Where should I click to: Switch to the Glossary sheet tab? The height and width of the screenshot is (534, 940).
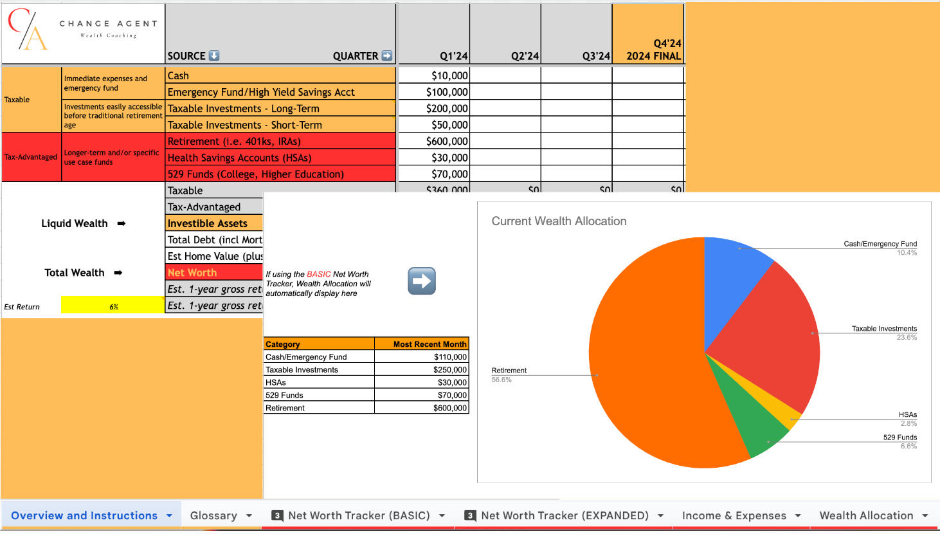click(213, 515)
